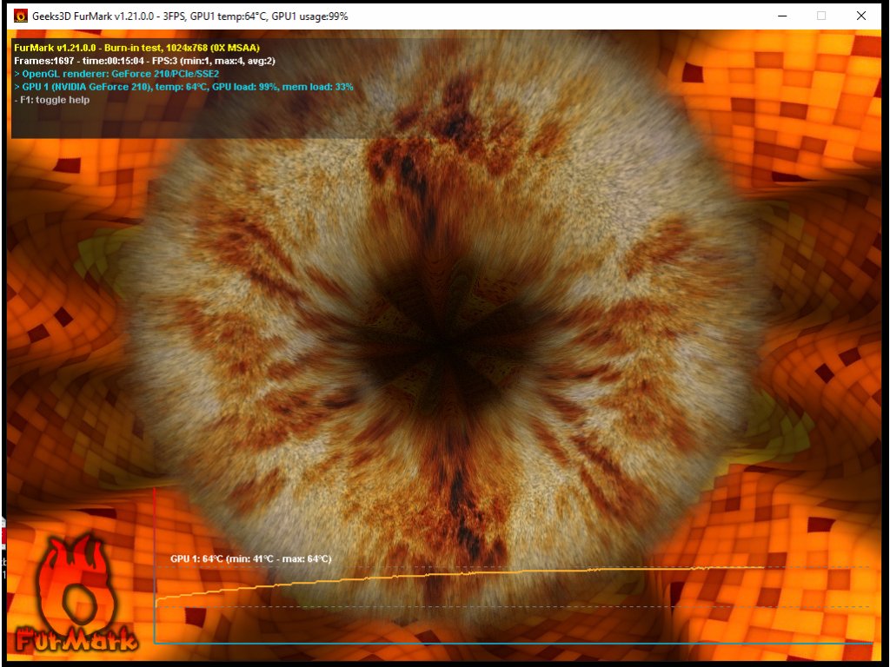The height and width of the screenshot is (667, 890).
Task: Click the 'Frames:1697 - time:00:15:04' line
Action: 144,61
